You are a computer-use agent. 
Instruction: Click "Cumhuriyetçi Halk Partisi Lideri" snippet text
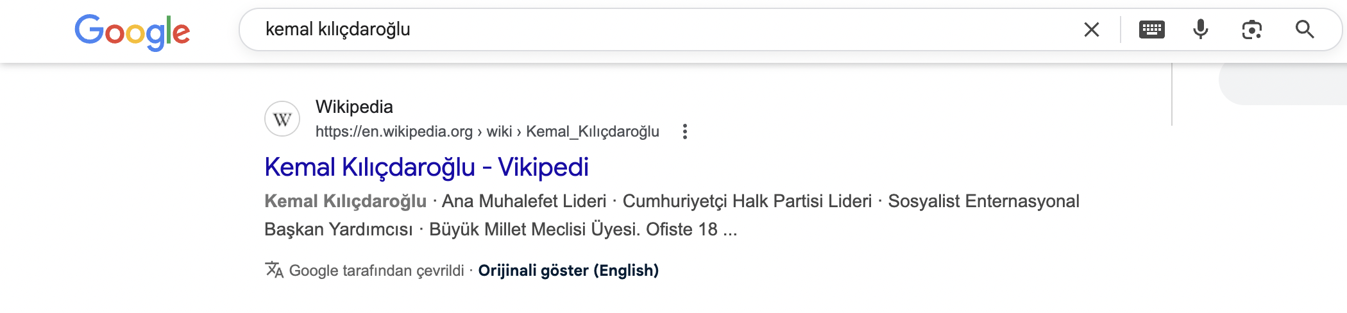pos(747,201)
